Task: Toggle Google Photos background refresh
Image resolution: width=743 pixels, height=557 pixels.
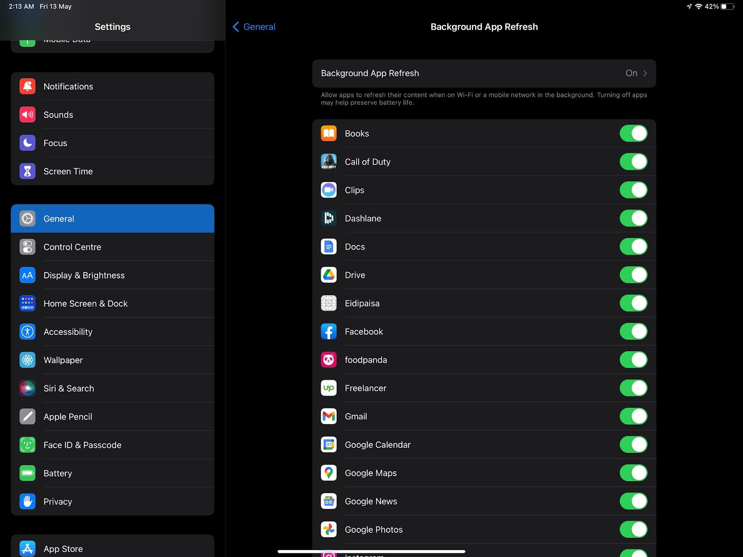Action: click(x=633, y=530)
